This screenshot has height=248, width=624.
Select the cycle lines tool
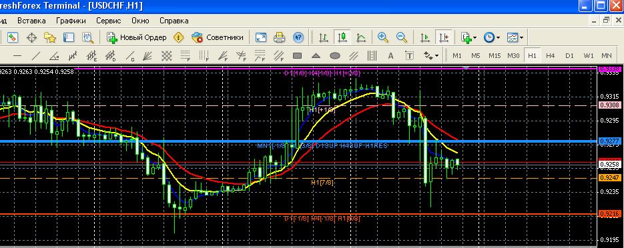point(372,55)
